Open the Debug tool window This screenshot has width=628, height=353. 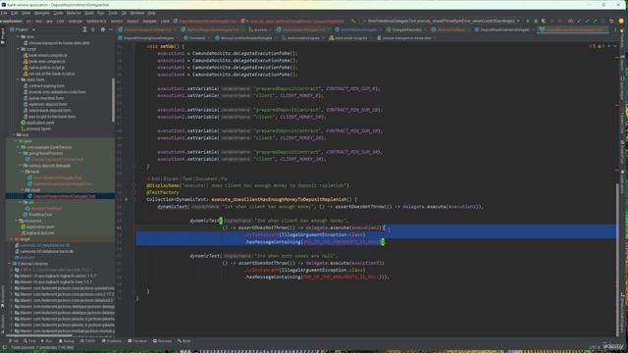click(66, 341)
